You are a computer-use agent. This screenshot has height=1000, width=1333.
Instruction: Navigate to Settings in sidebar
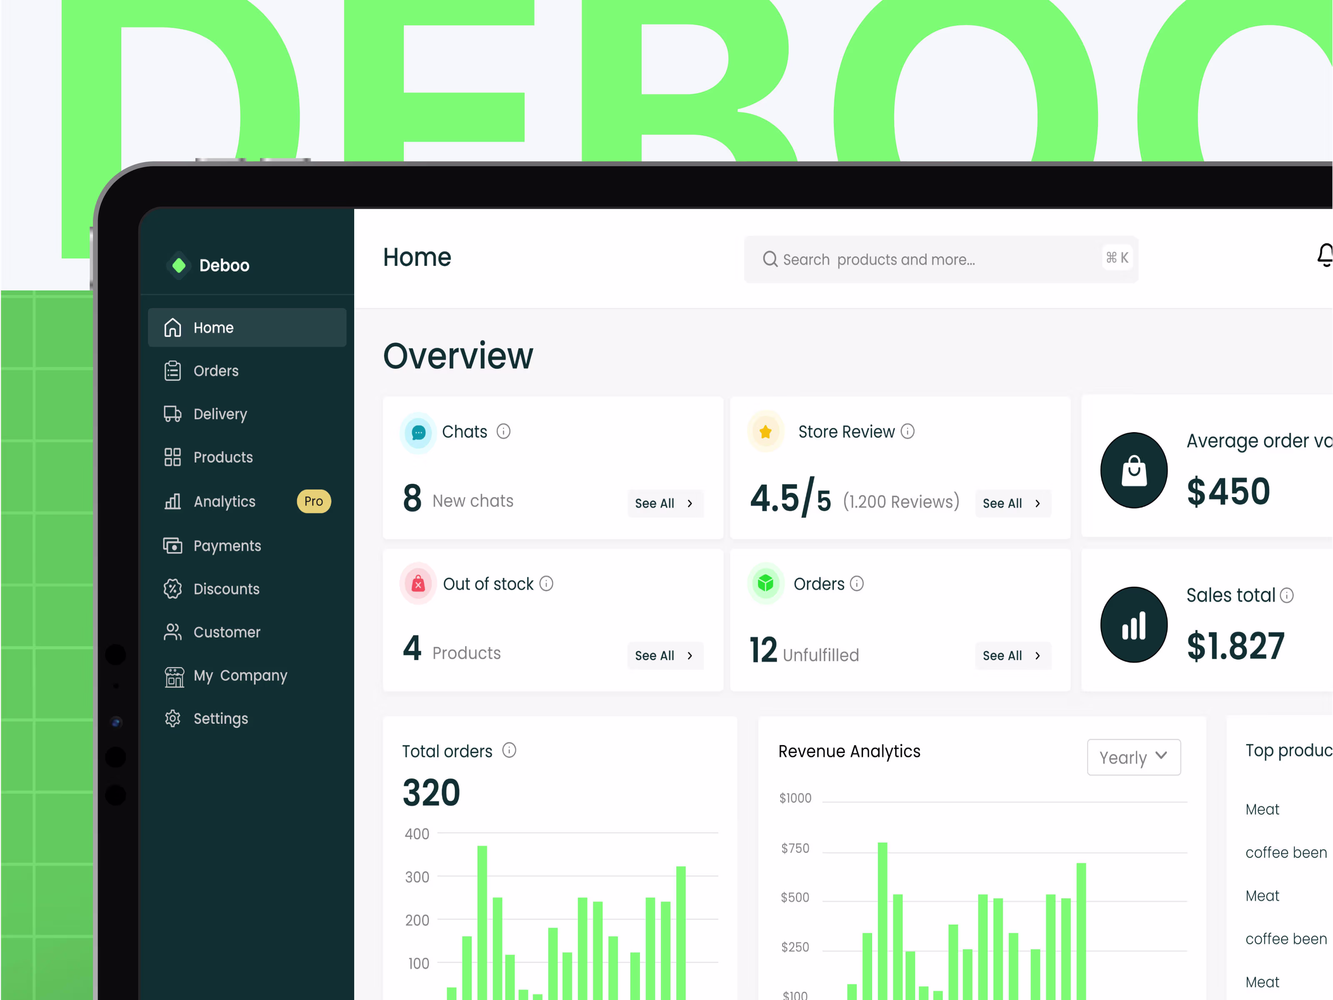click(x=220, y=719)
